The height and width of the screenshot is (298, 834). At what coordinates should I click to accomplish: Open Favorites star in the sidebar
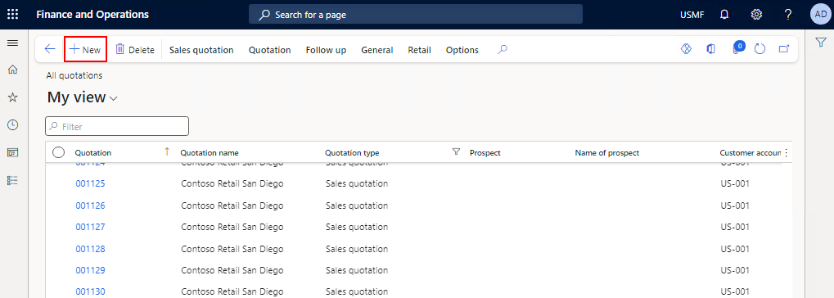click(x=13, y=97)
